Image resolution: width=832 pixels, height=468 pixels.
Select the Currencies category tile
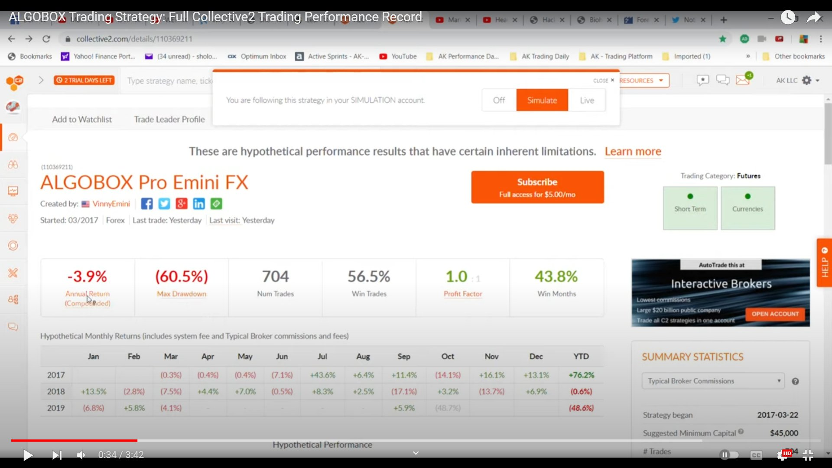(747, 208)
